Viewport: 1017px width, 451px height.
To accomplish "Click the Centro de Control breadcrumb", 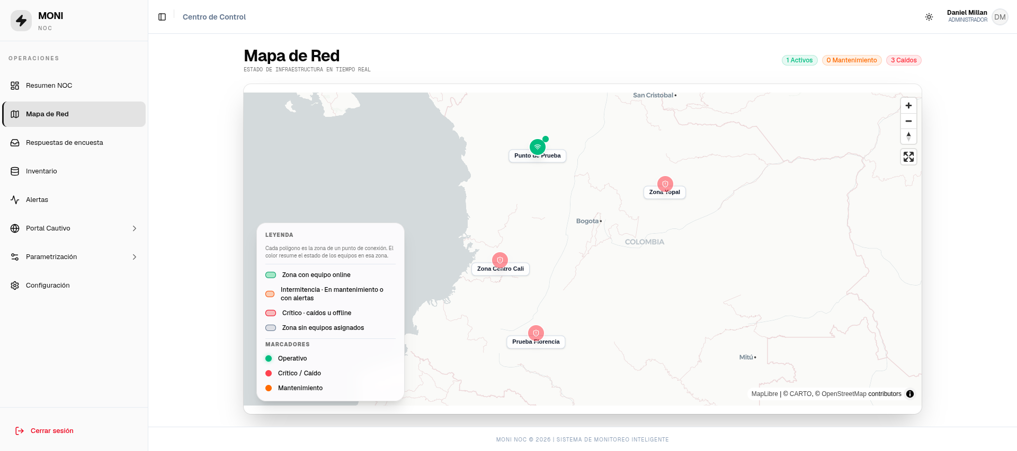I will (214, 17).
